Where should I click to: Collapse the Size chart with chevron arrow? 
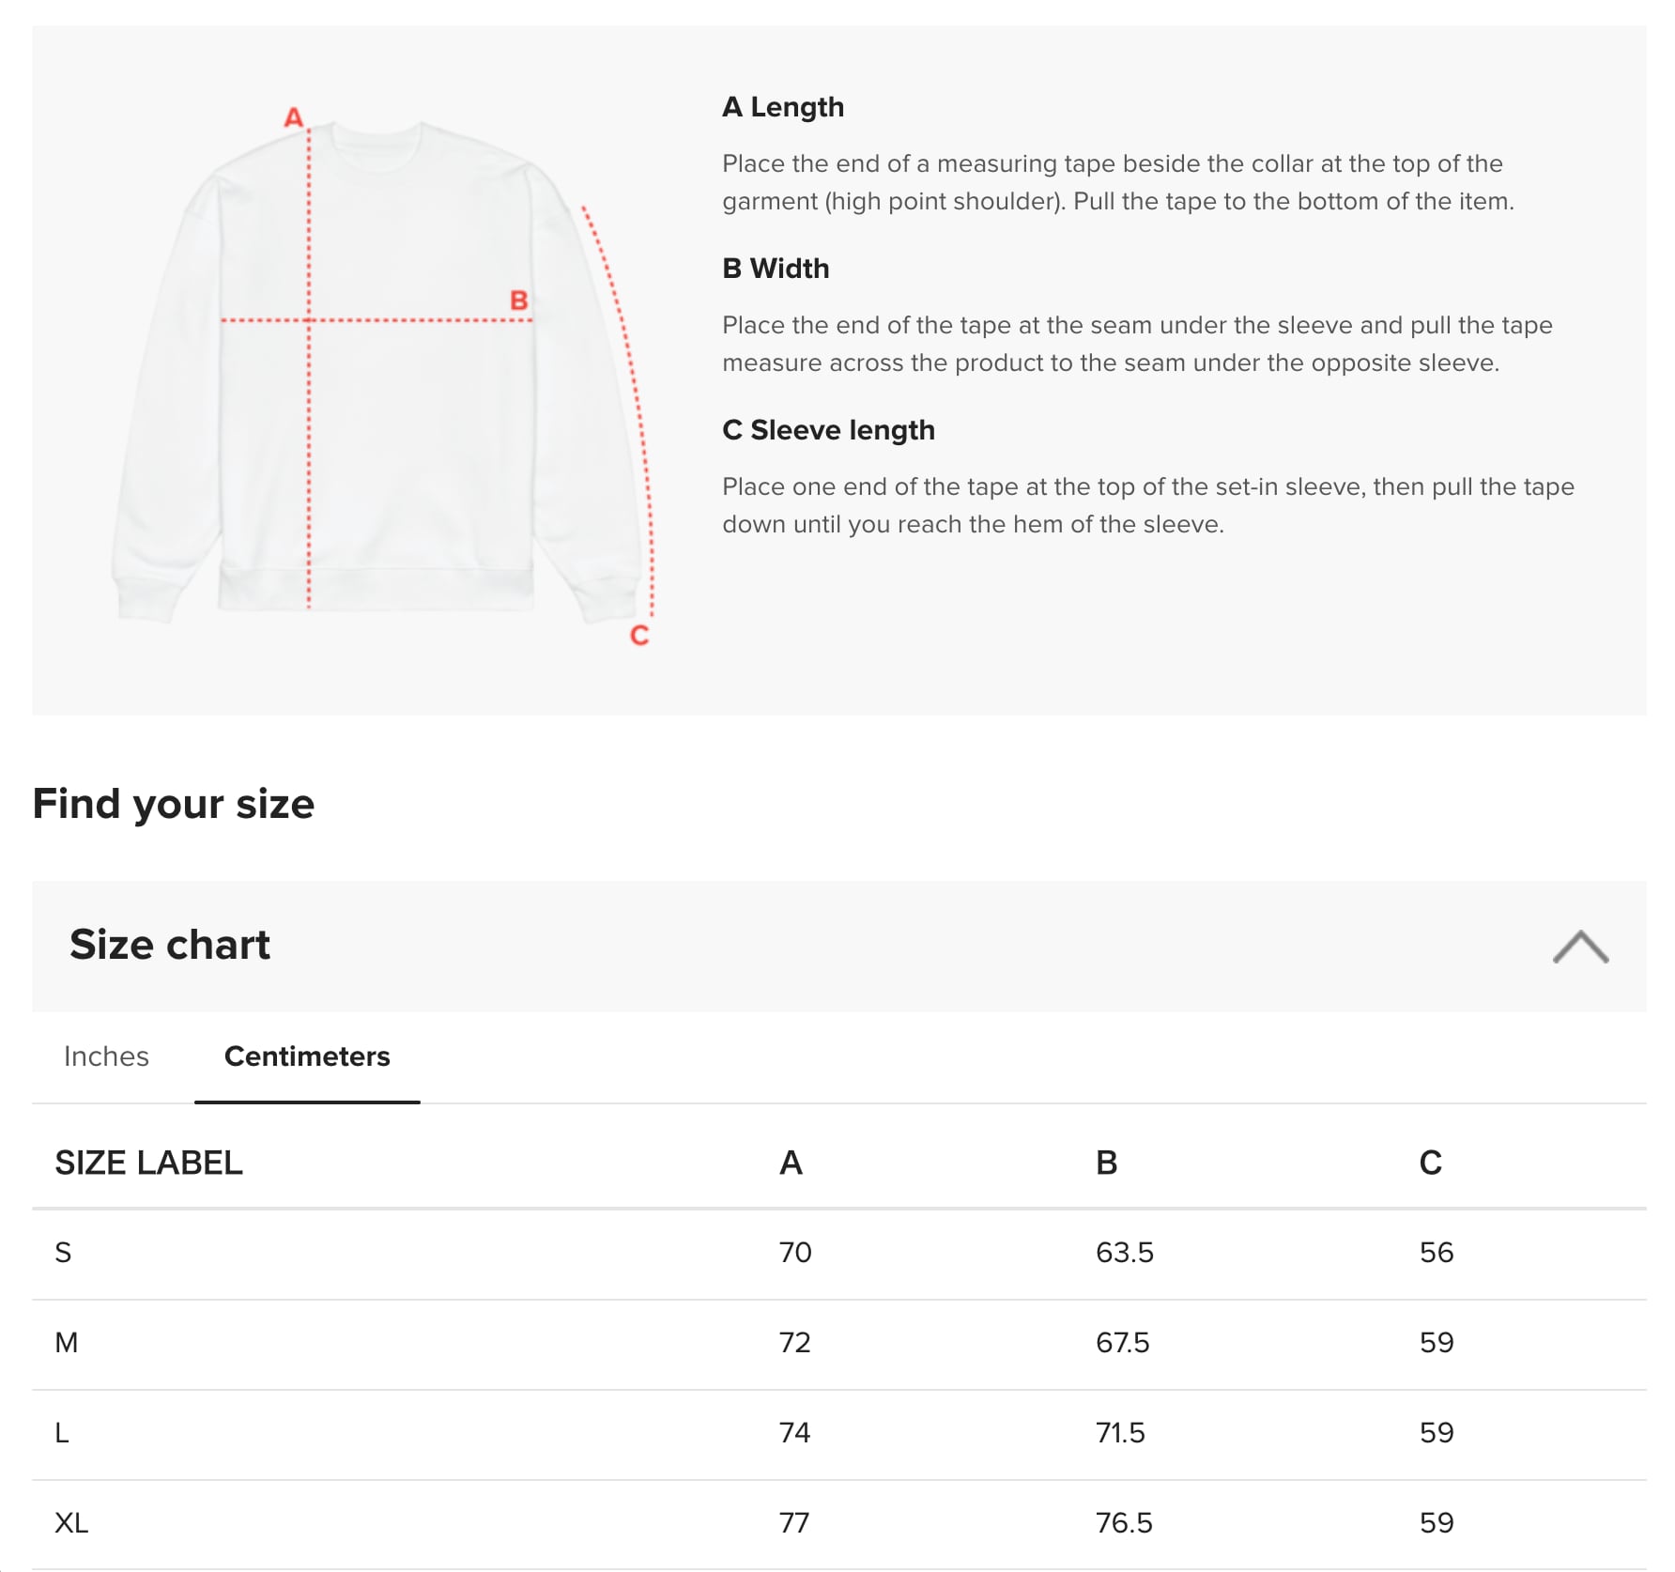point(1580,947)
